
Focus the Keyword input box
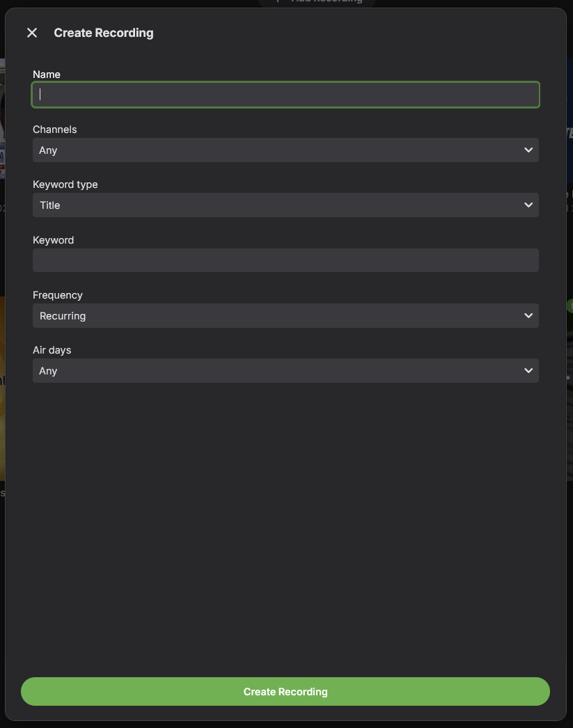click(285, 260)
